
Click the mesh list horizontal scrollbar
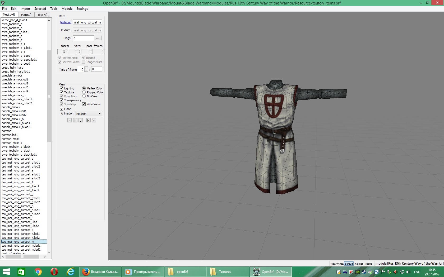click(x=22, y=256)
